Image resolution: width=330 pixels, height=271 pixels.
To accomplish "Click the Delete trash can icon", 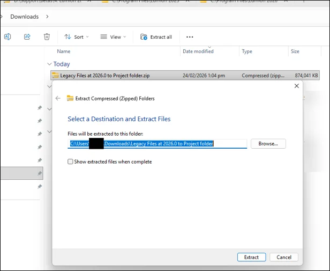I will [47, 36].
